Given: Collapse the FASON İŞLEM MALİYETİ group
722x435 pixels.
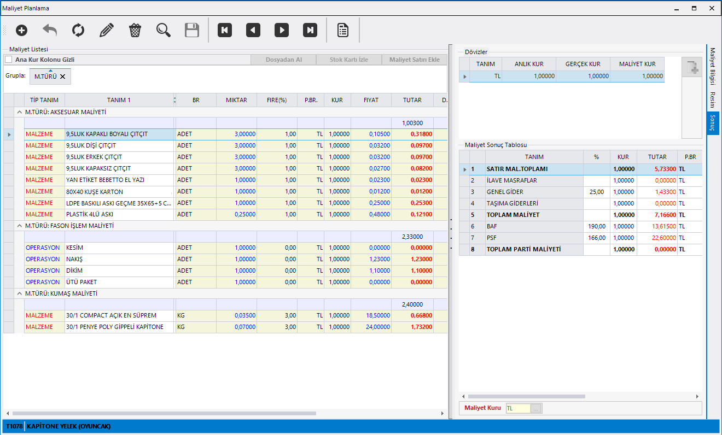Looking at the screenshot, I should [20, 226].
